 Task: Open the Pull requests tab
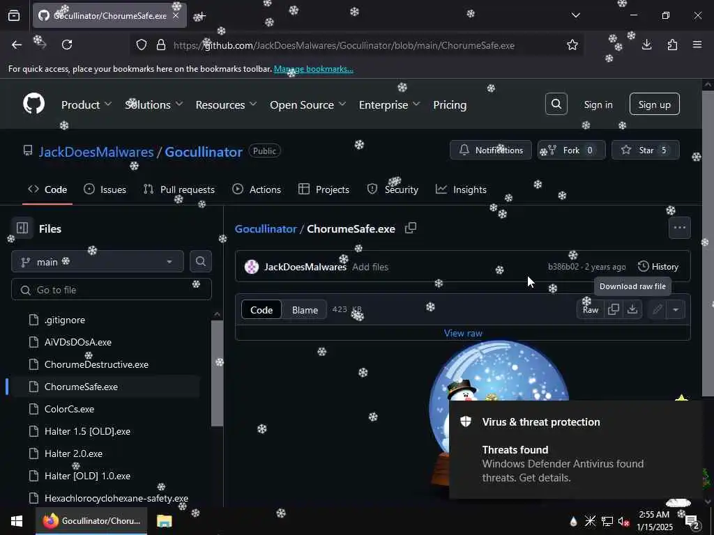pos(179,189)
